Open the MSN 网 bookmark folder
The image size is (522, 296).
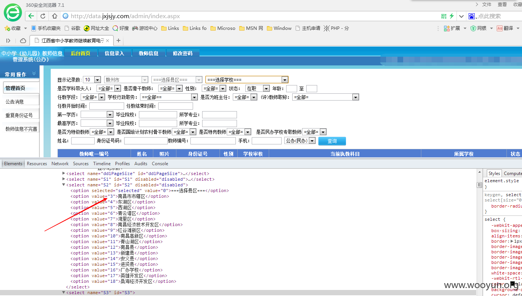click(251, 28)
